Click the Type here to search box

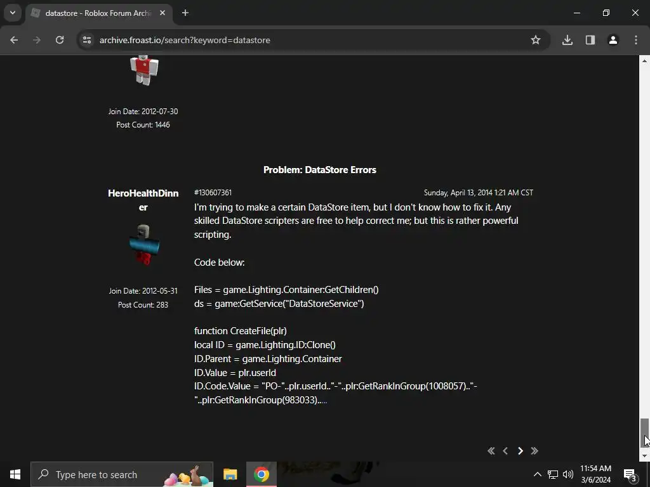(x=122, y=474)
